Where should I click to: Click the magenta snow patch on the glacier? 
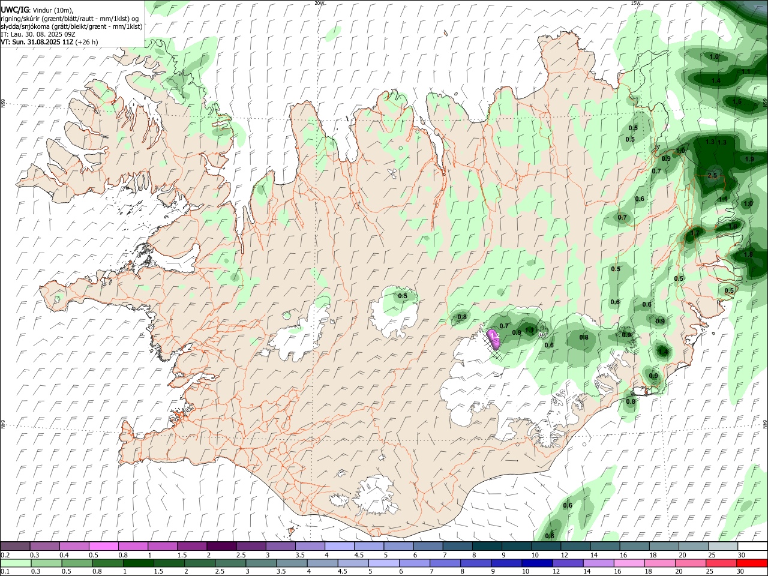[x=494, y=339]
